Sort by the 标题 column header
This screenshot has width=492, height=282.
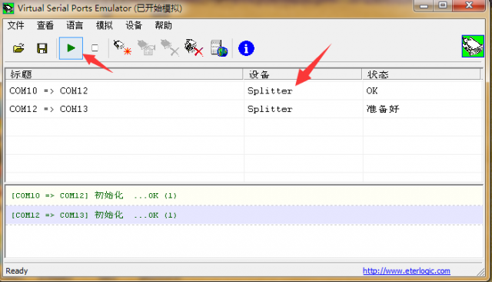tap(125, 74)
